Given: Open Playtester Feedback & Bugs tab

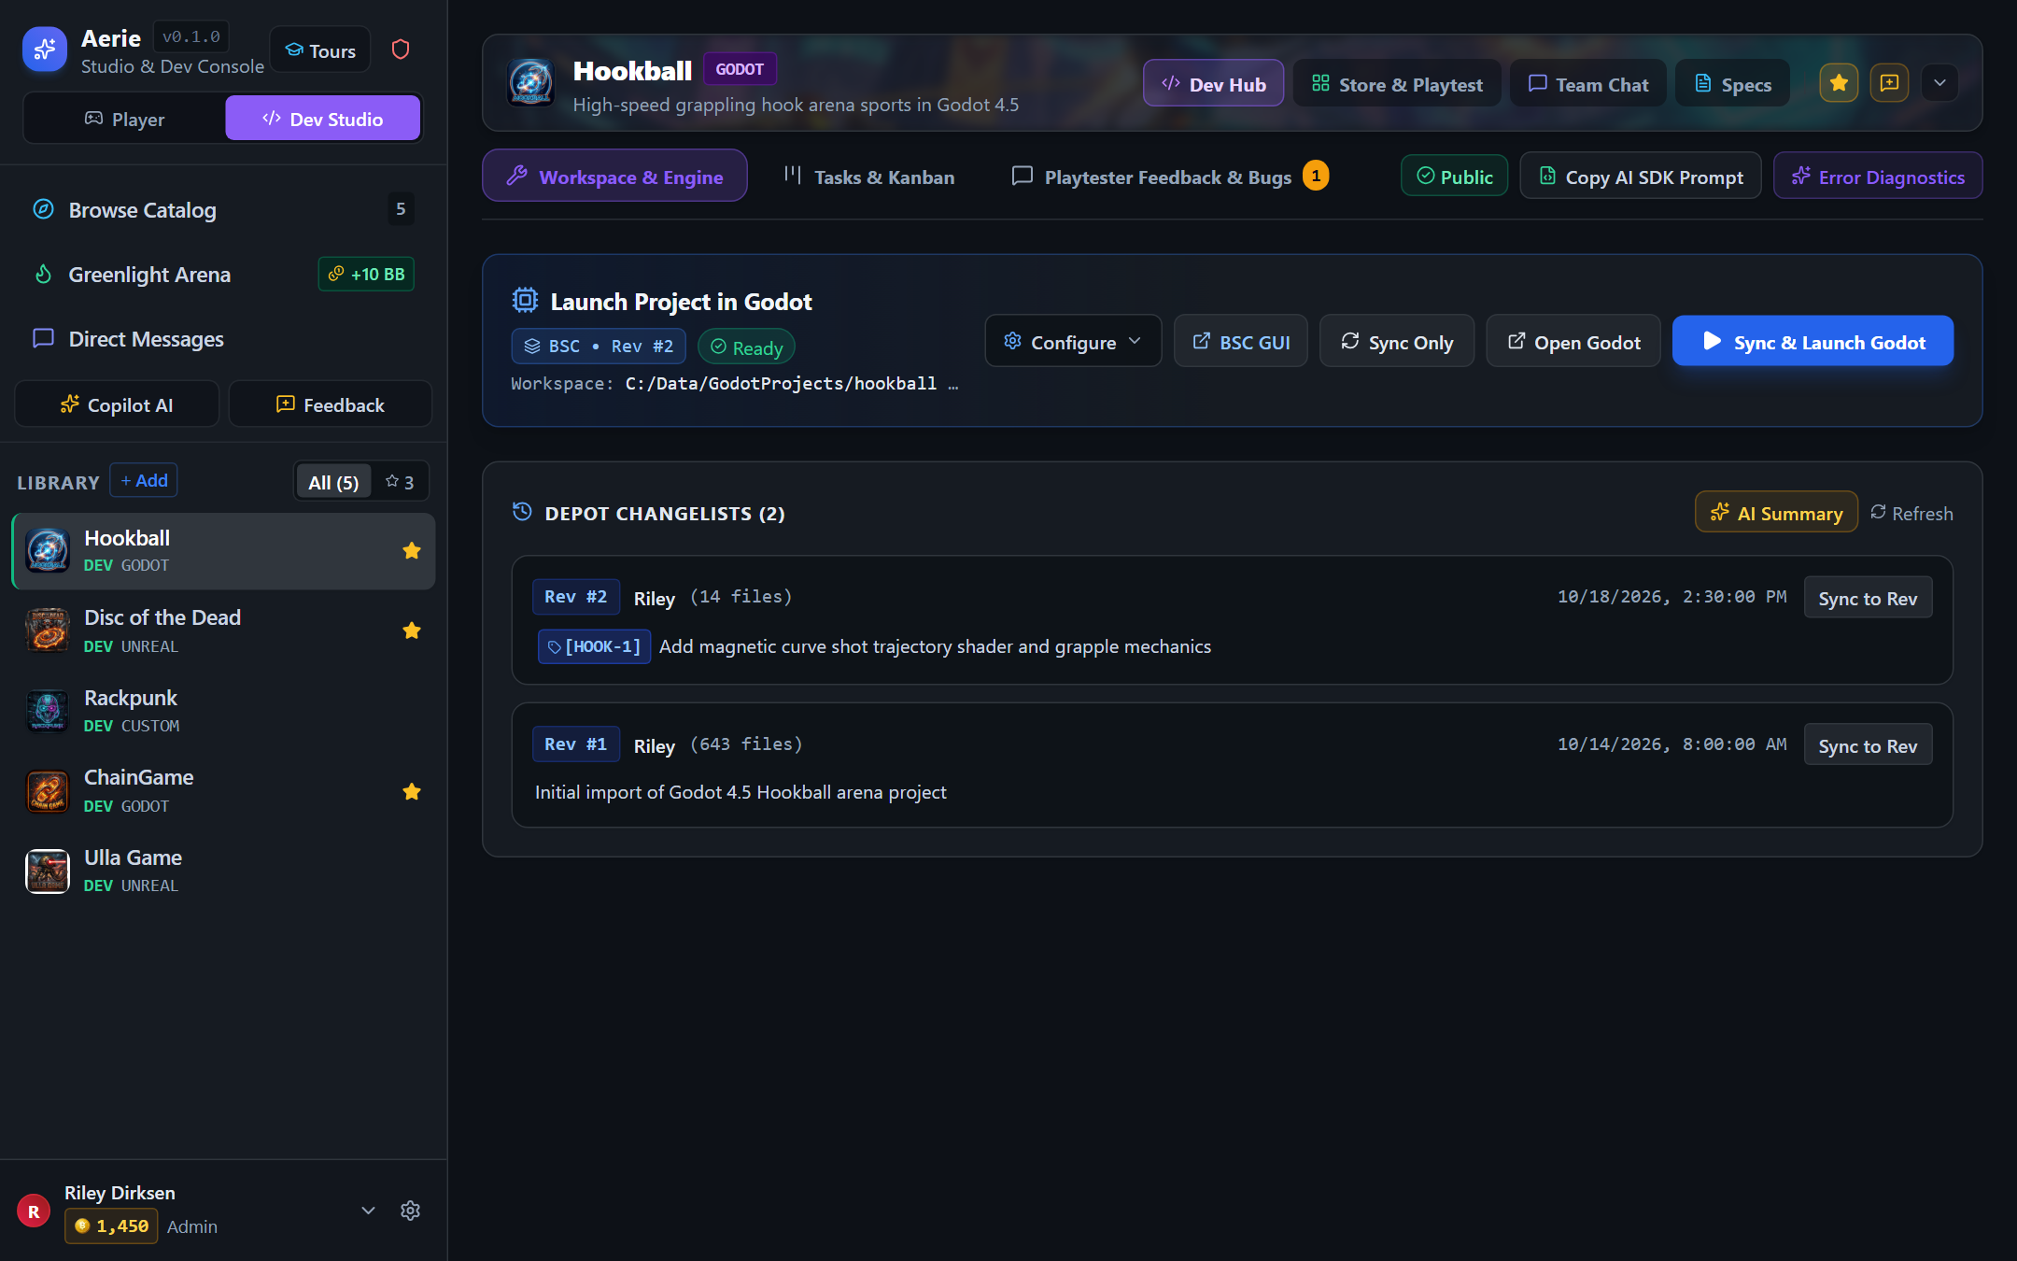Looking at the screenshot, I should (1169, 177).
